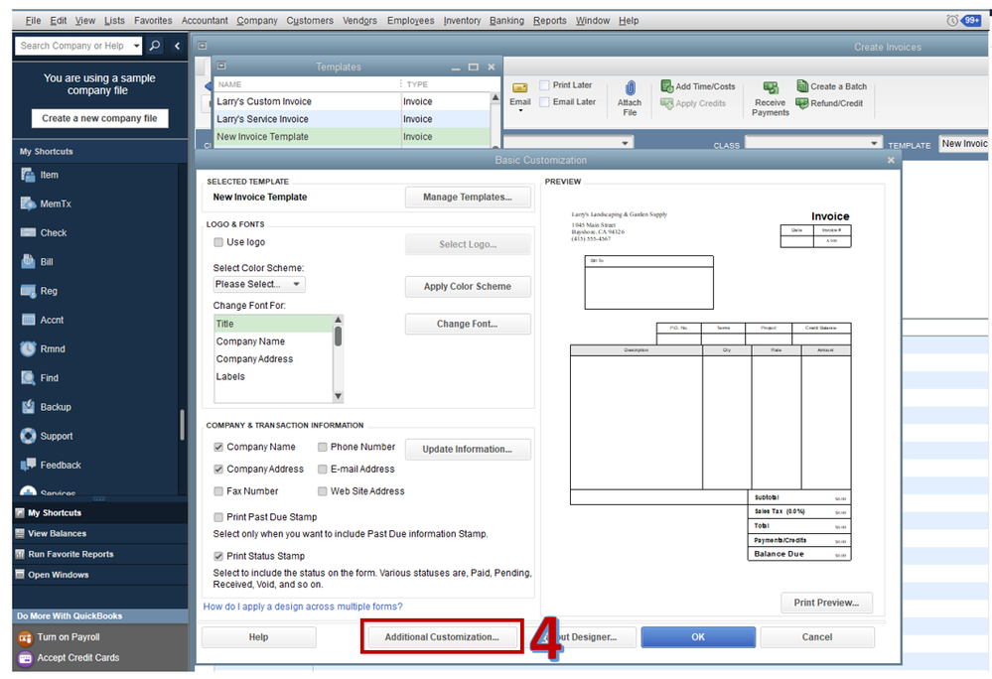
Task: Check the Phone Number checkbox
Action: click(x=322, y=447)
